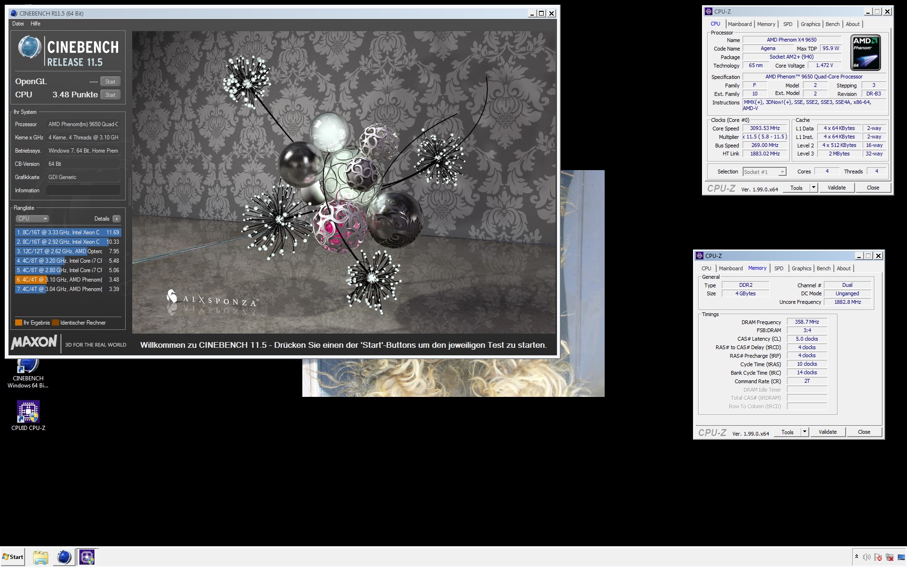The width and height of the screenshot is (907, 567).
Task: Open Bench tab in lower CPU-Z window
Action: point(824,268)
